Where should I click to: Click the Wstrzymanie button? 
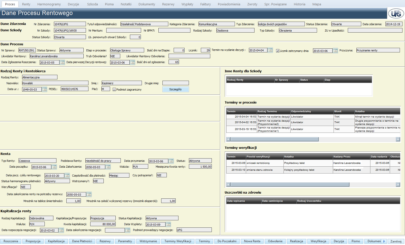(x=148, y=241)
